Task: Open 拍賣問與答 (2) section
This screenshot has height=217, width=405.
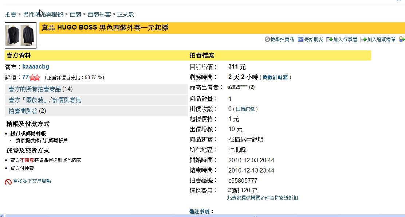Action: pos(27,111)
